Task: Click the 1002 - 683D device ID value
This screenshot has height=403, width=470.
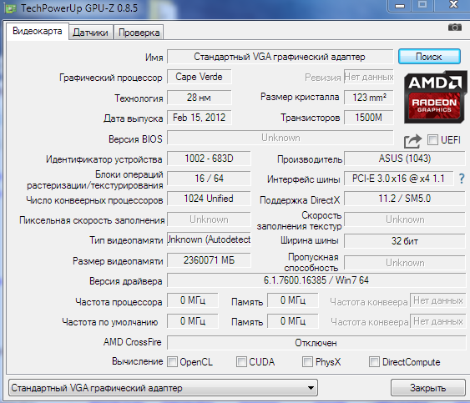Action: (209, 159)
